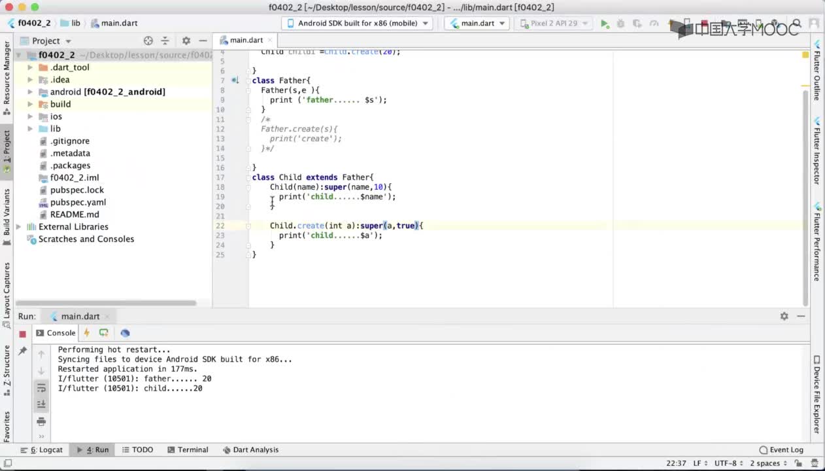Hide the Run tool window
The height and width of the screenshot is (471, 825).
click(x=801, y=316)
